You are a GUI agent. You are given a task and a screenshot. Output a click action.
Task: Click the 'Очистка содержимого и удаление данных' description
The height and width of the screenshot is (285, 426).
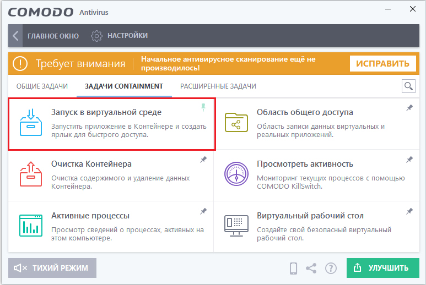coord(120,182)
